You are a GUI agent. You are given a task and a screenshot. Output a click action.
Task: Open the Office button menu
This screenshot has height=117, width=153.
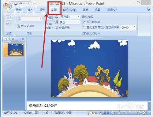point(7,6)
